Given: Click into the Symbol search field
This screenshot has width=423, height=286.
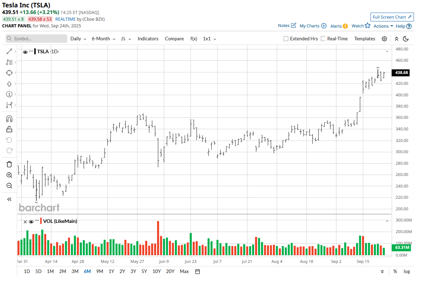Looking at the screenshot, I should tap(36, 39).
